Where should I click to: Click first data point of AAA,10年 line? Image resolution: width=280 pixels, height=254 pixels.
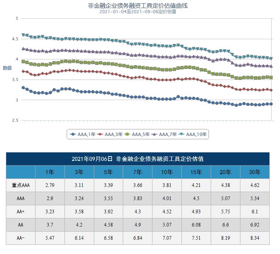pyautogui.click(x=23, y=35)
